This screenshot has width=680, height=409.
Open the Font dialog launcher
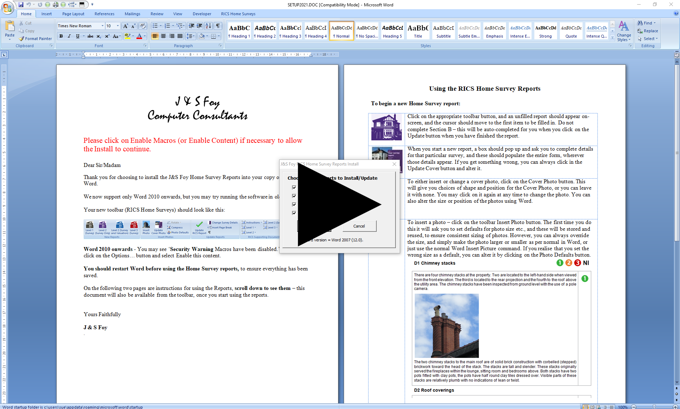coord(145,46)
